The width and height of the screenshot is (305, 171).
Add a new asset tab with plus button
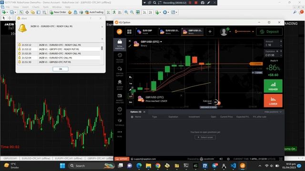210,32
